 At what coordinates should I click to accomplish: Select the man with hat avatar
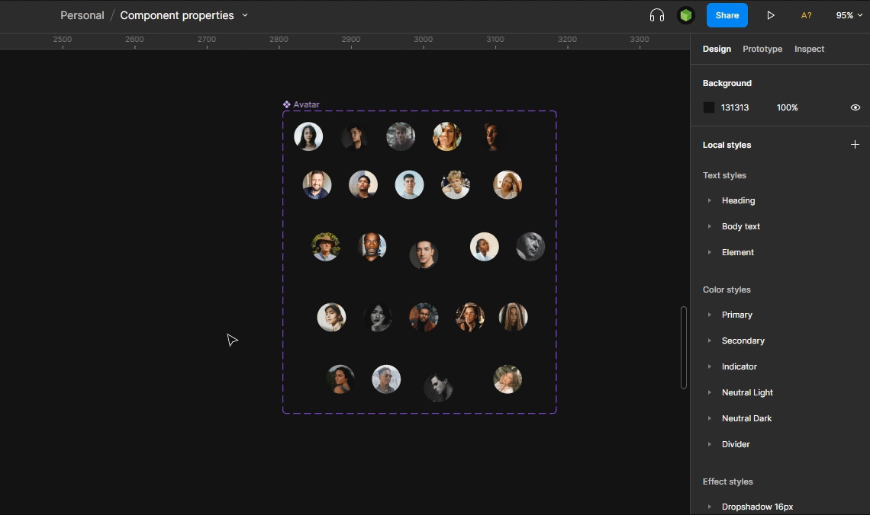click(326, 246)
